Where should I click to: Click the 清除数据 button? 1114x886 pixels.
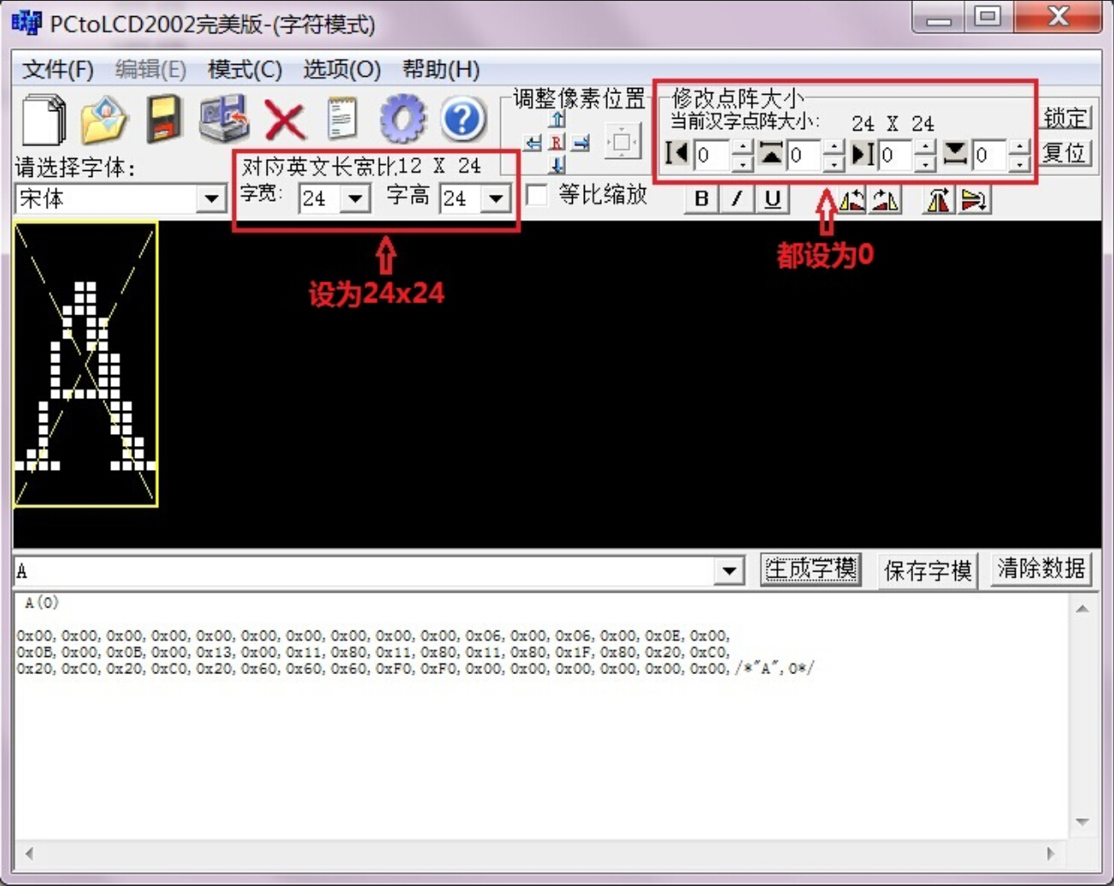pos(1040,569)
